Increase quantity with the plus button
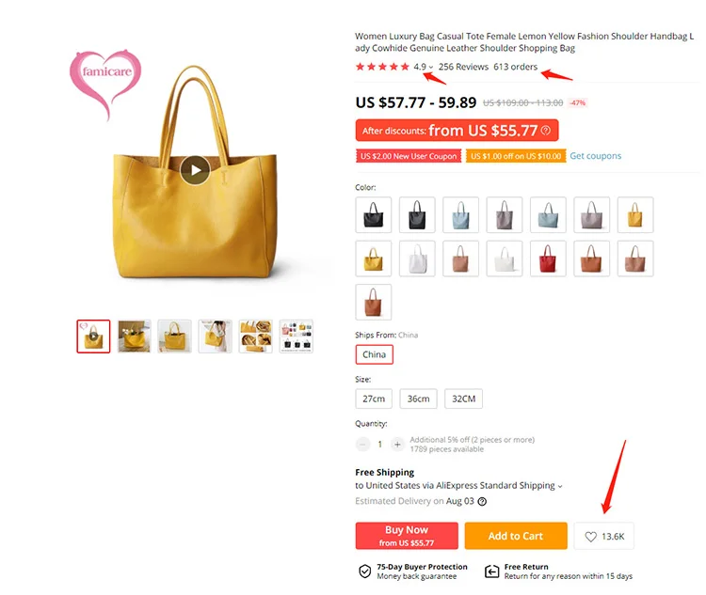Screen dimensions: 706x595 [x=397, y=445]
